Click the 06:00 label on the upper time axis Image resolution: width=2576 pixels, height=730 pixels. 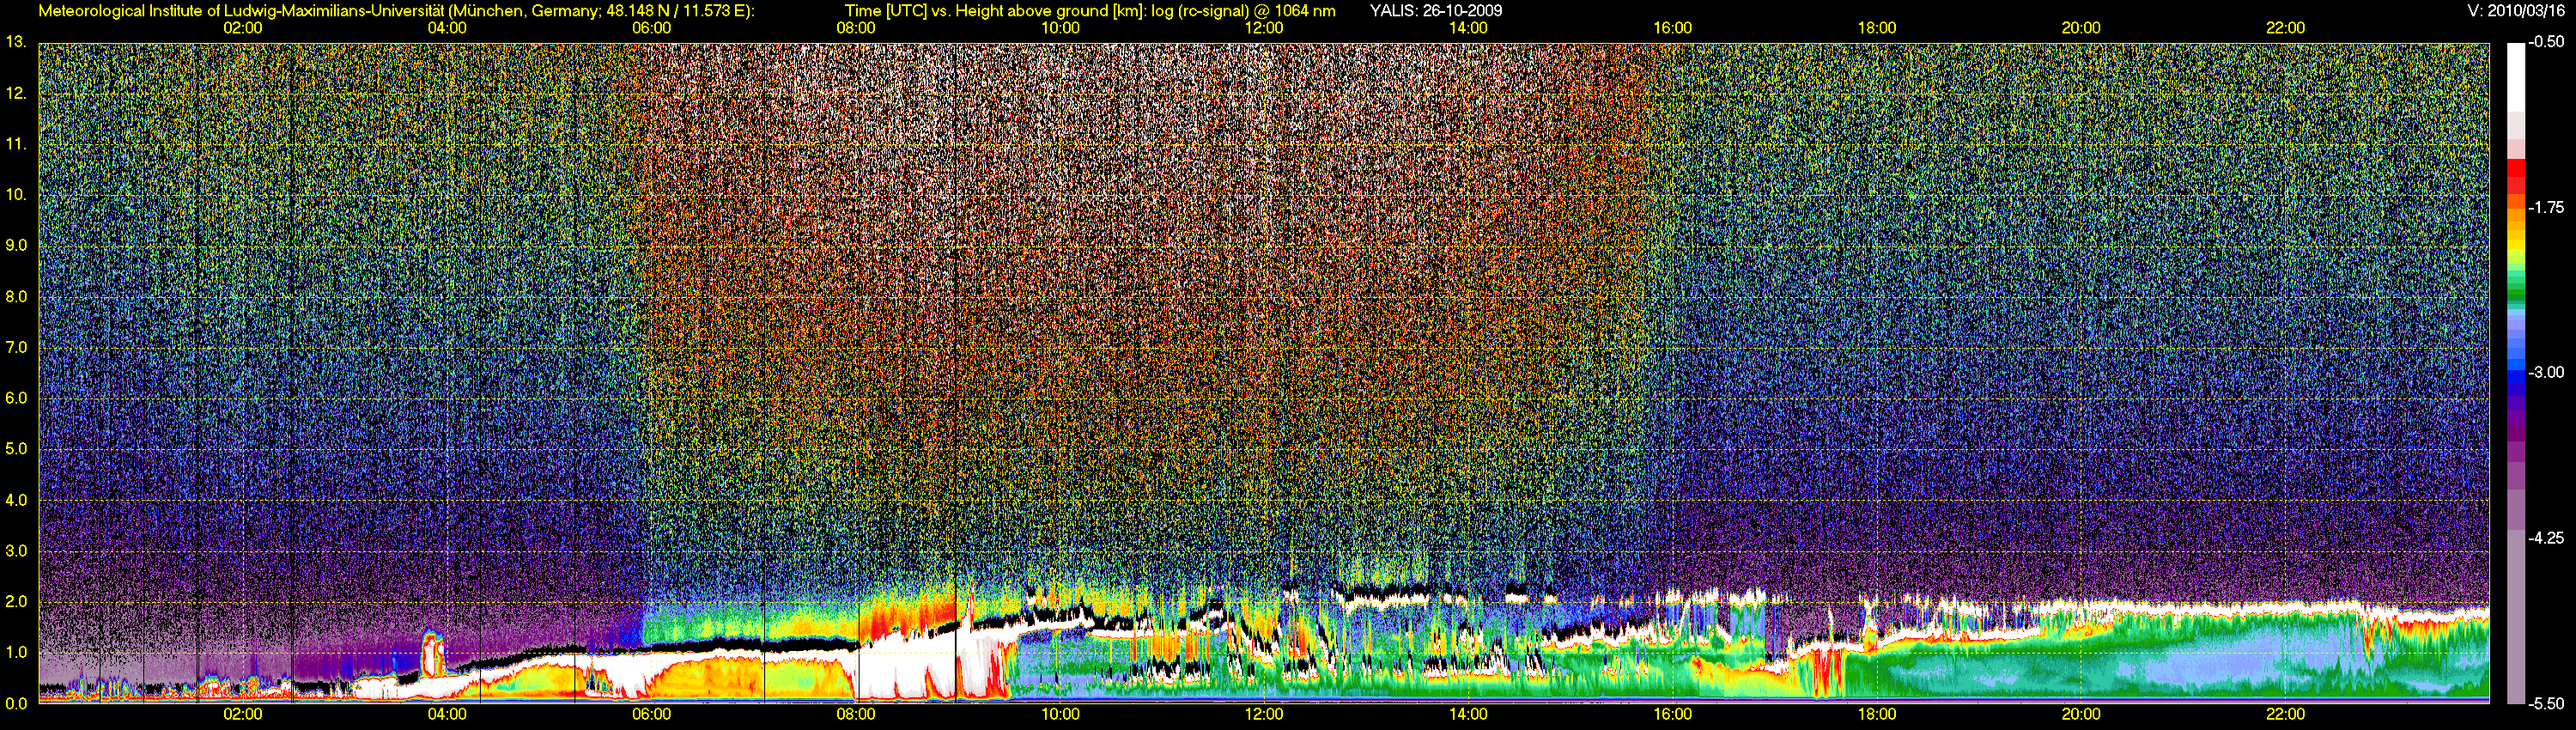click(651, 28)
